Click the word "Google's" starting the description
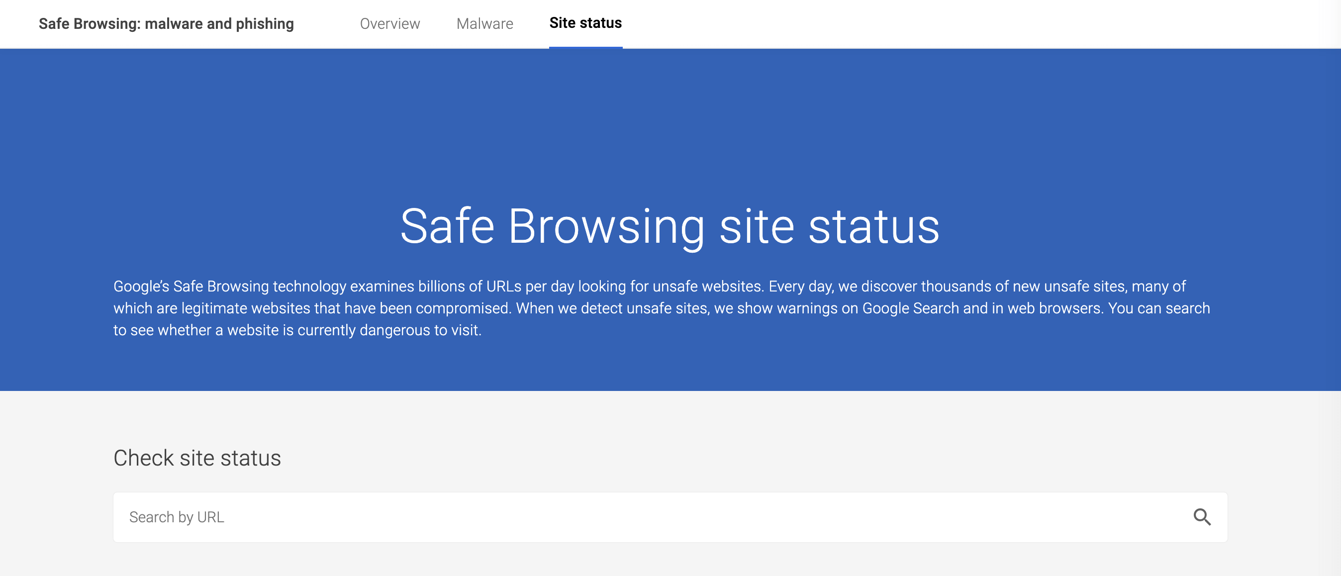The width and height of the screenshot is (1341, 576). (x=141, y=287)
